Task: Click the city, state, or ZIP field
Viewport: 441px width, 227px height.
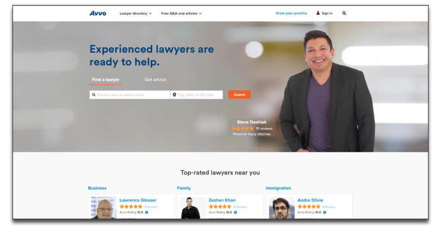Action: click(196, 95)
